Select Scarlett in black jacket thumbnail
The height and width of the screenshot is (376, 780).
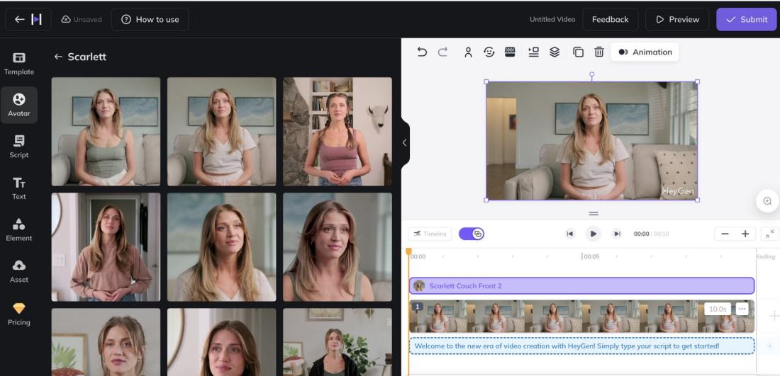coord(338,342)
